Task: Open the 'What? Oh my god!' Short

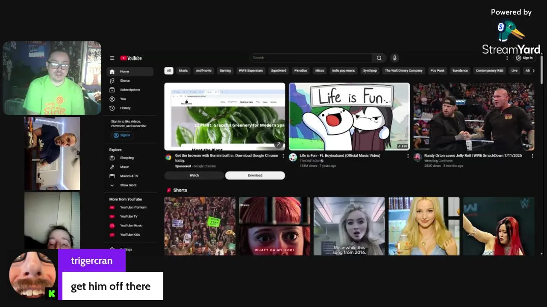Action: click(274, 226)
